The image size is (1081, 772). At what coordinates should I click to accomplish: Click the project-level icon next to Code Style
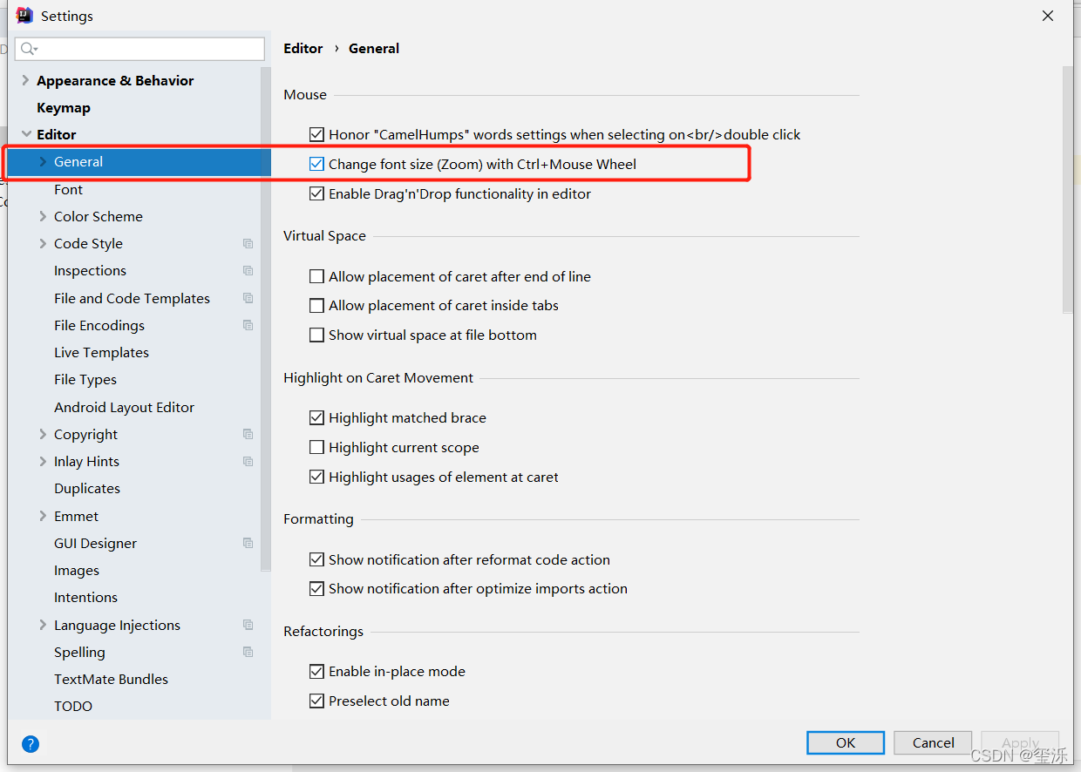point(248,244)
